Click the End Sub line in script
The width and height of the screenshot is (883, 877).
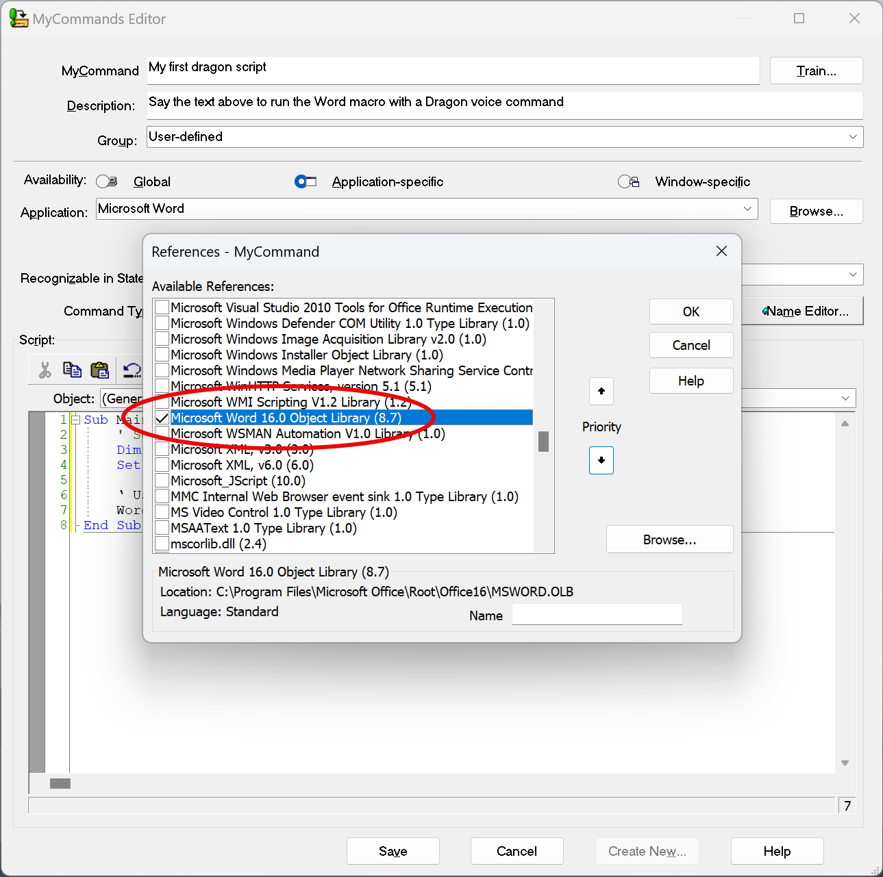pos(112,525)
